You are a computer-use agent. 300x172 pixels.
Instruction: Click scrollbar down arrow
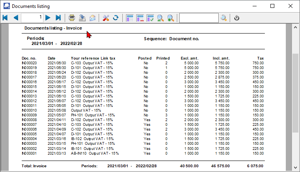(x=295, y=168)
